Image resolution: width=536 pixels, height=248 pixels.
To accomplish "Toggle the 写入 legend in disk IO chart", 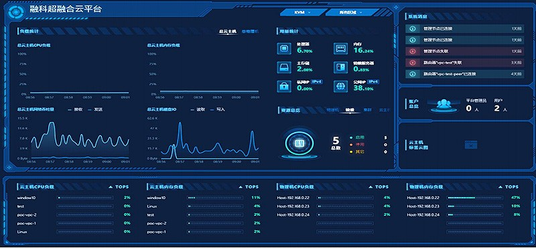I will tap(217, 110).
